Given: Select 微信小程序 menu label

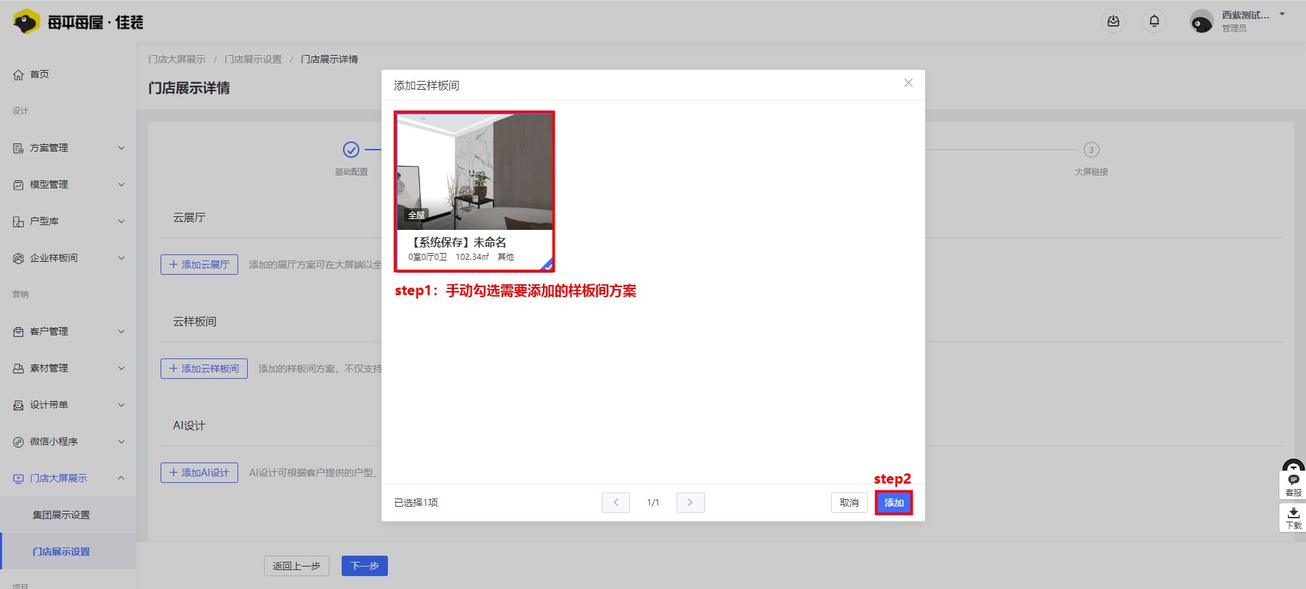Looking at the screenshot, I should pos(54,442).
